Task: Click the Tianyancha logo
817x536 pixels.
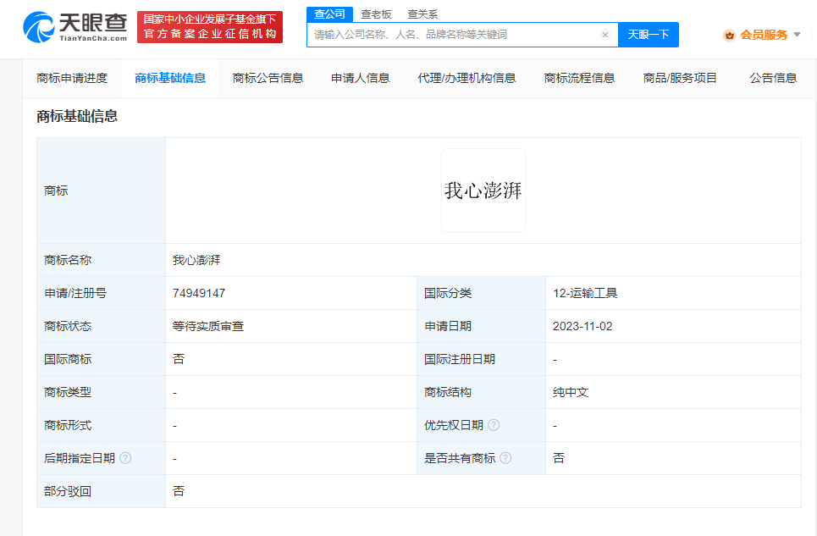Action: [x=75, y=27]
